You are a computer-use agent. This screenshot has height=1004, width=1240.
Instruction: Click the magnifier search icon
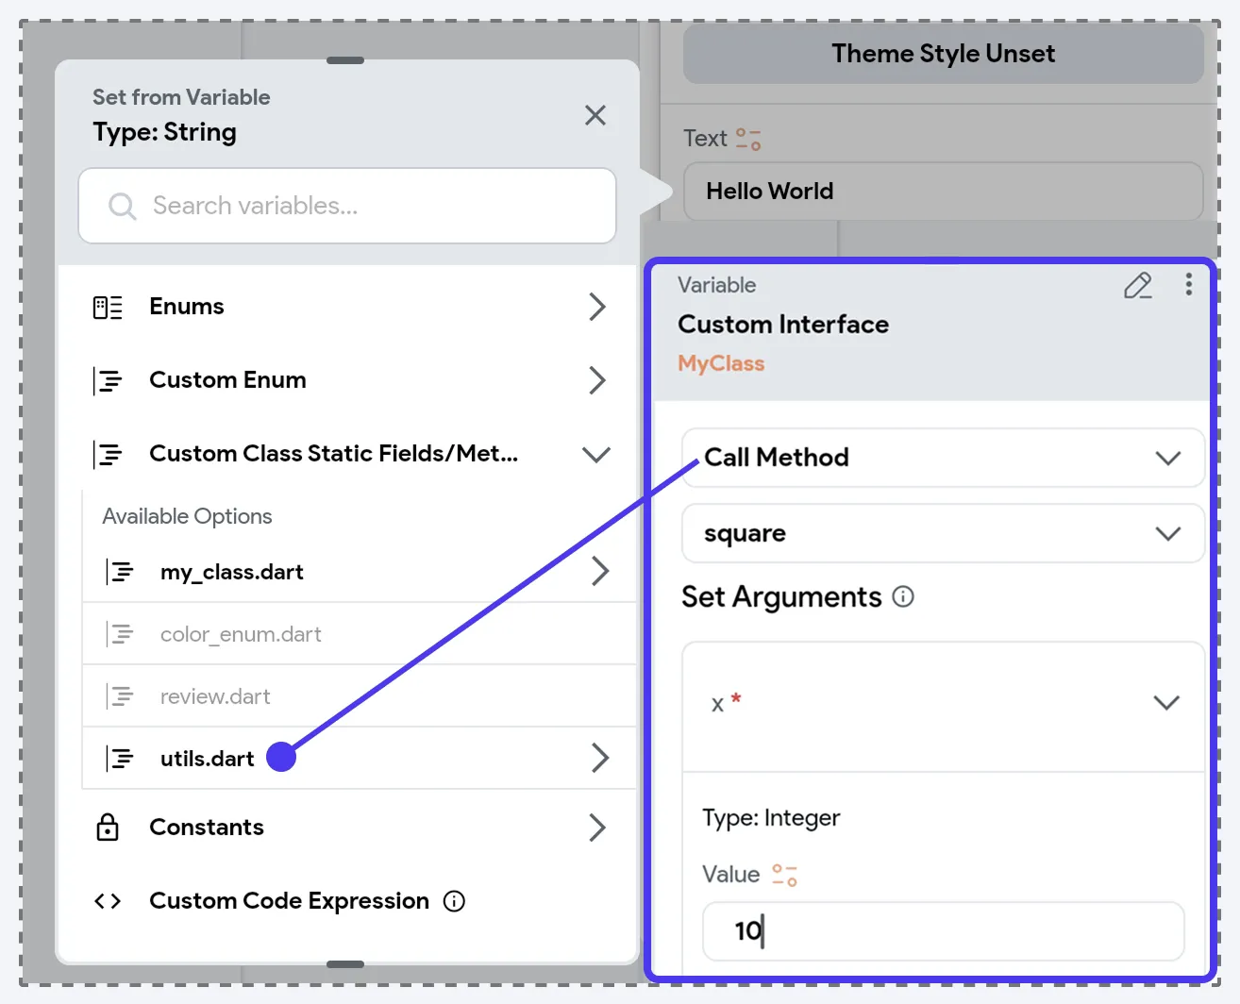pos(122,206)
